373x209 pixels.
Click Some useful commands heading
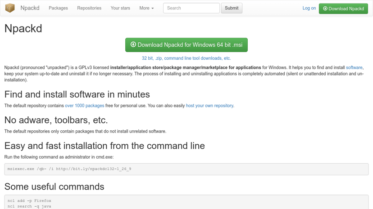tap(54, 187)
